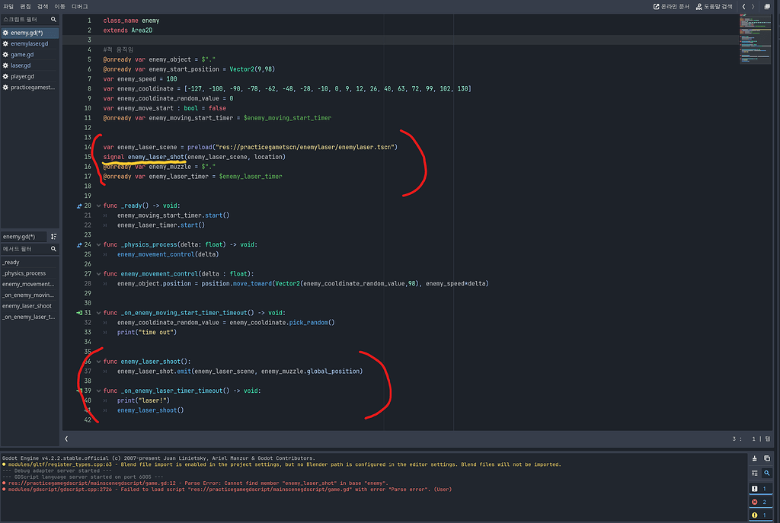Screen dimensions: 780x523
Task: Open the 디버그 menu
Action: (x=79, y=6)
